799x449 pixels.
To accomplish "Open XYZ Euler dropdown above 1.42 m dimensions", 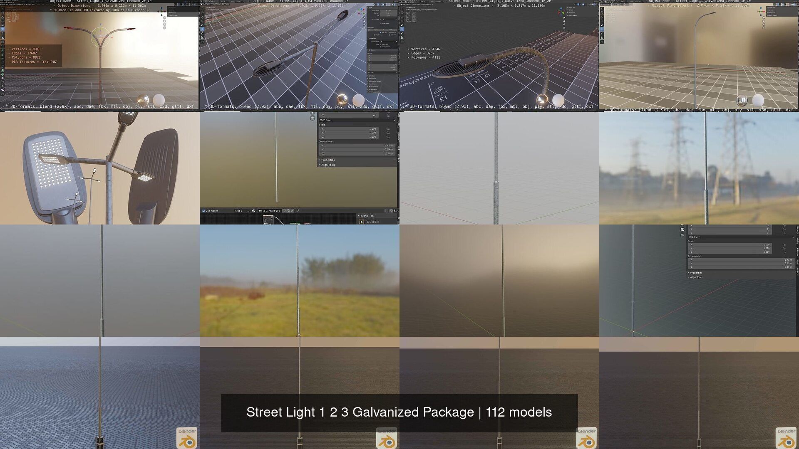I will pos(357,120).
